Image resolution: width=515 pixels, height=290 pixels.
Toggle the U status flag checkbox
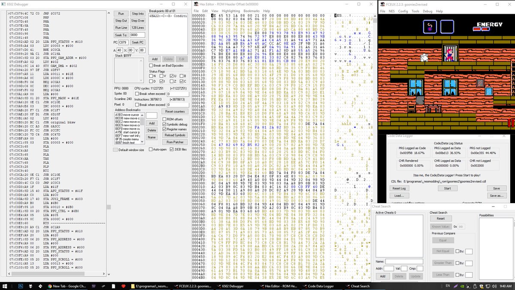(173, 76)
